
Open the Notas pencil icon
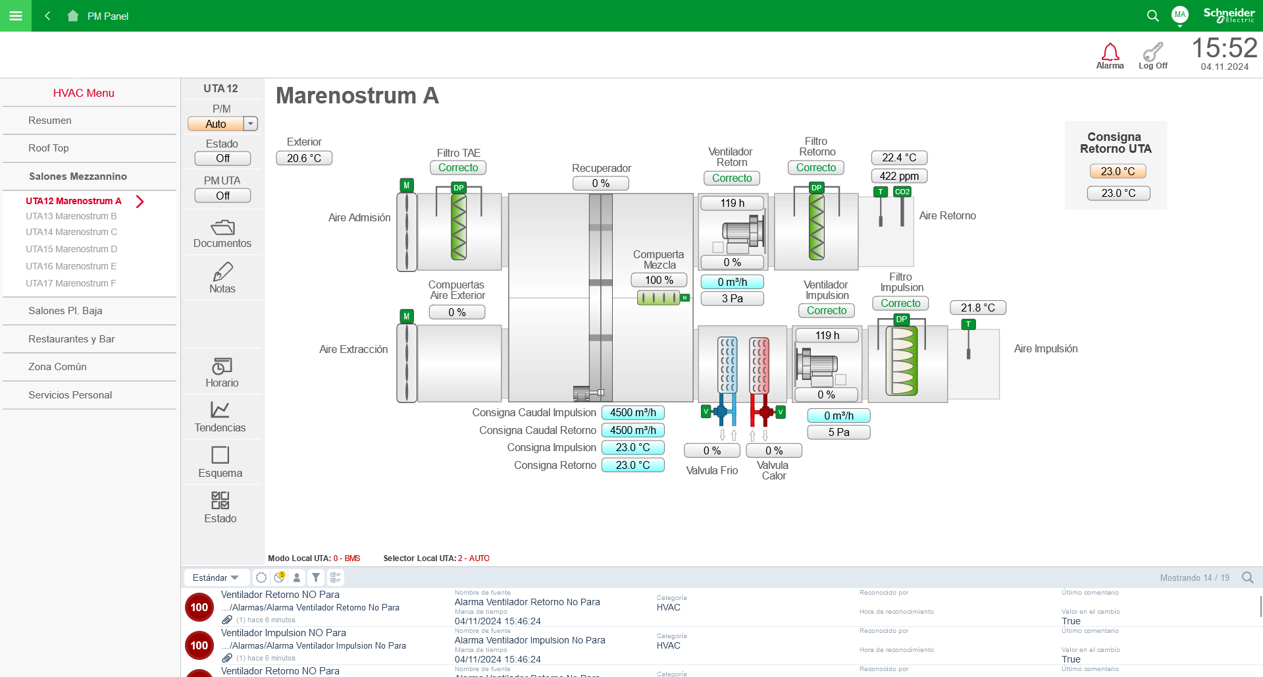point(222,272)
